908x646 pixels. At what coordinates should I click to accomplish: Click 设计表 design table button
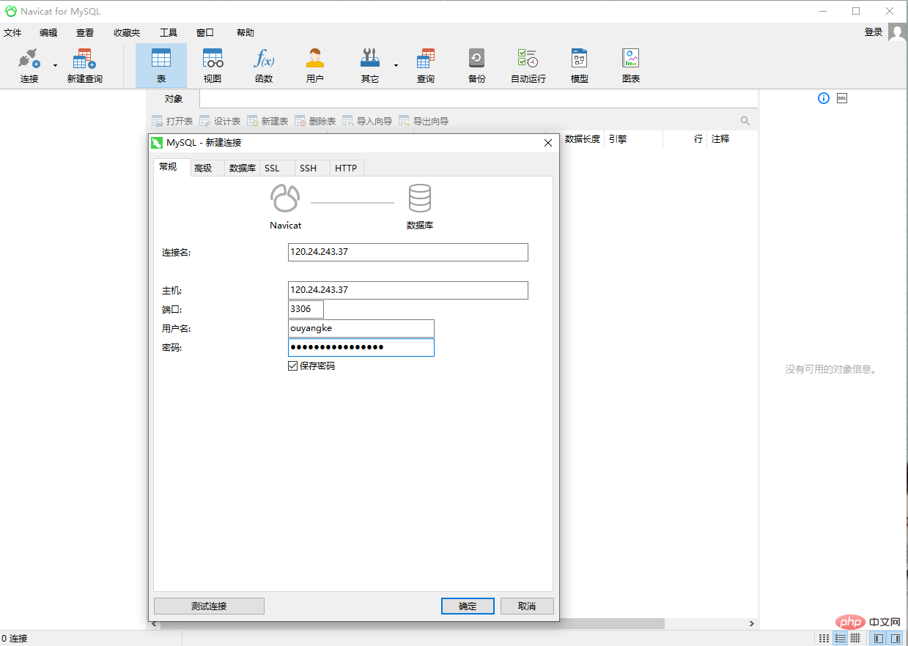click(x=220, y=121)
